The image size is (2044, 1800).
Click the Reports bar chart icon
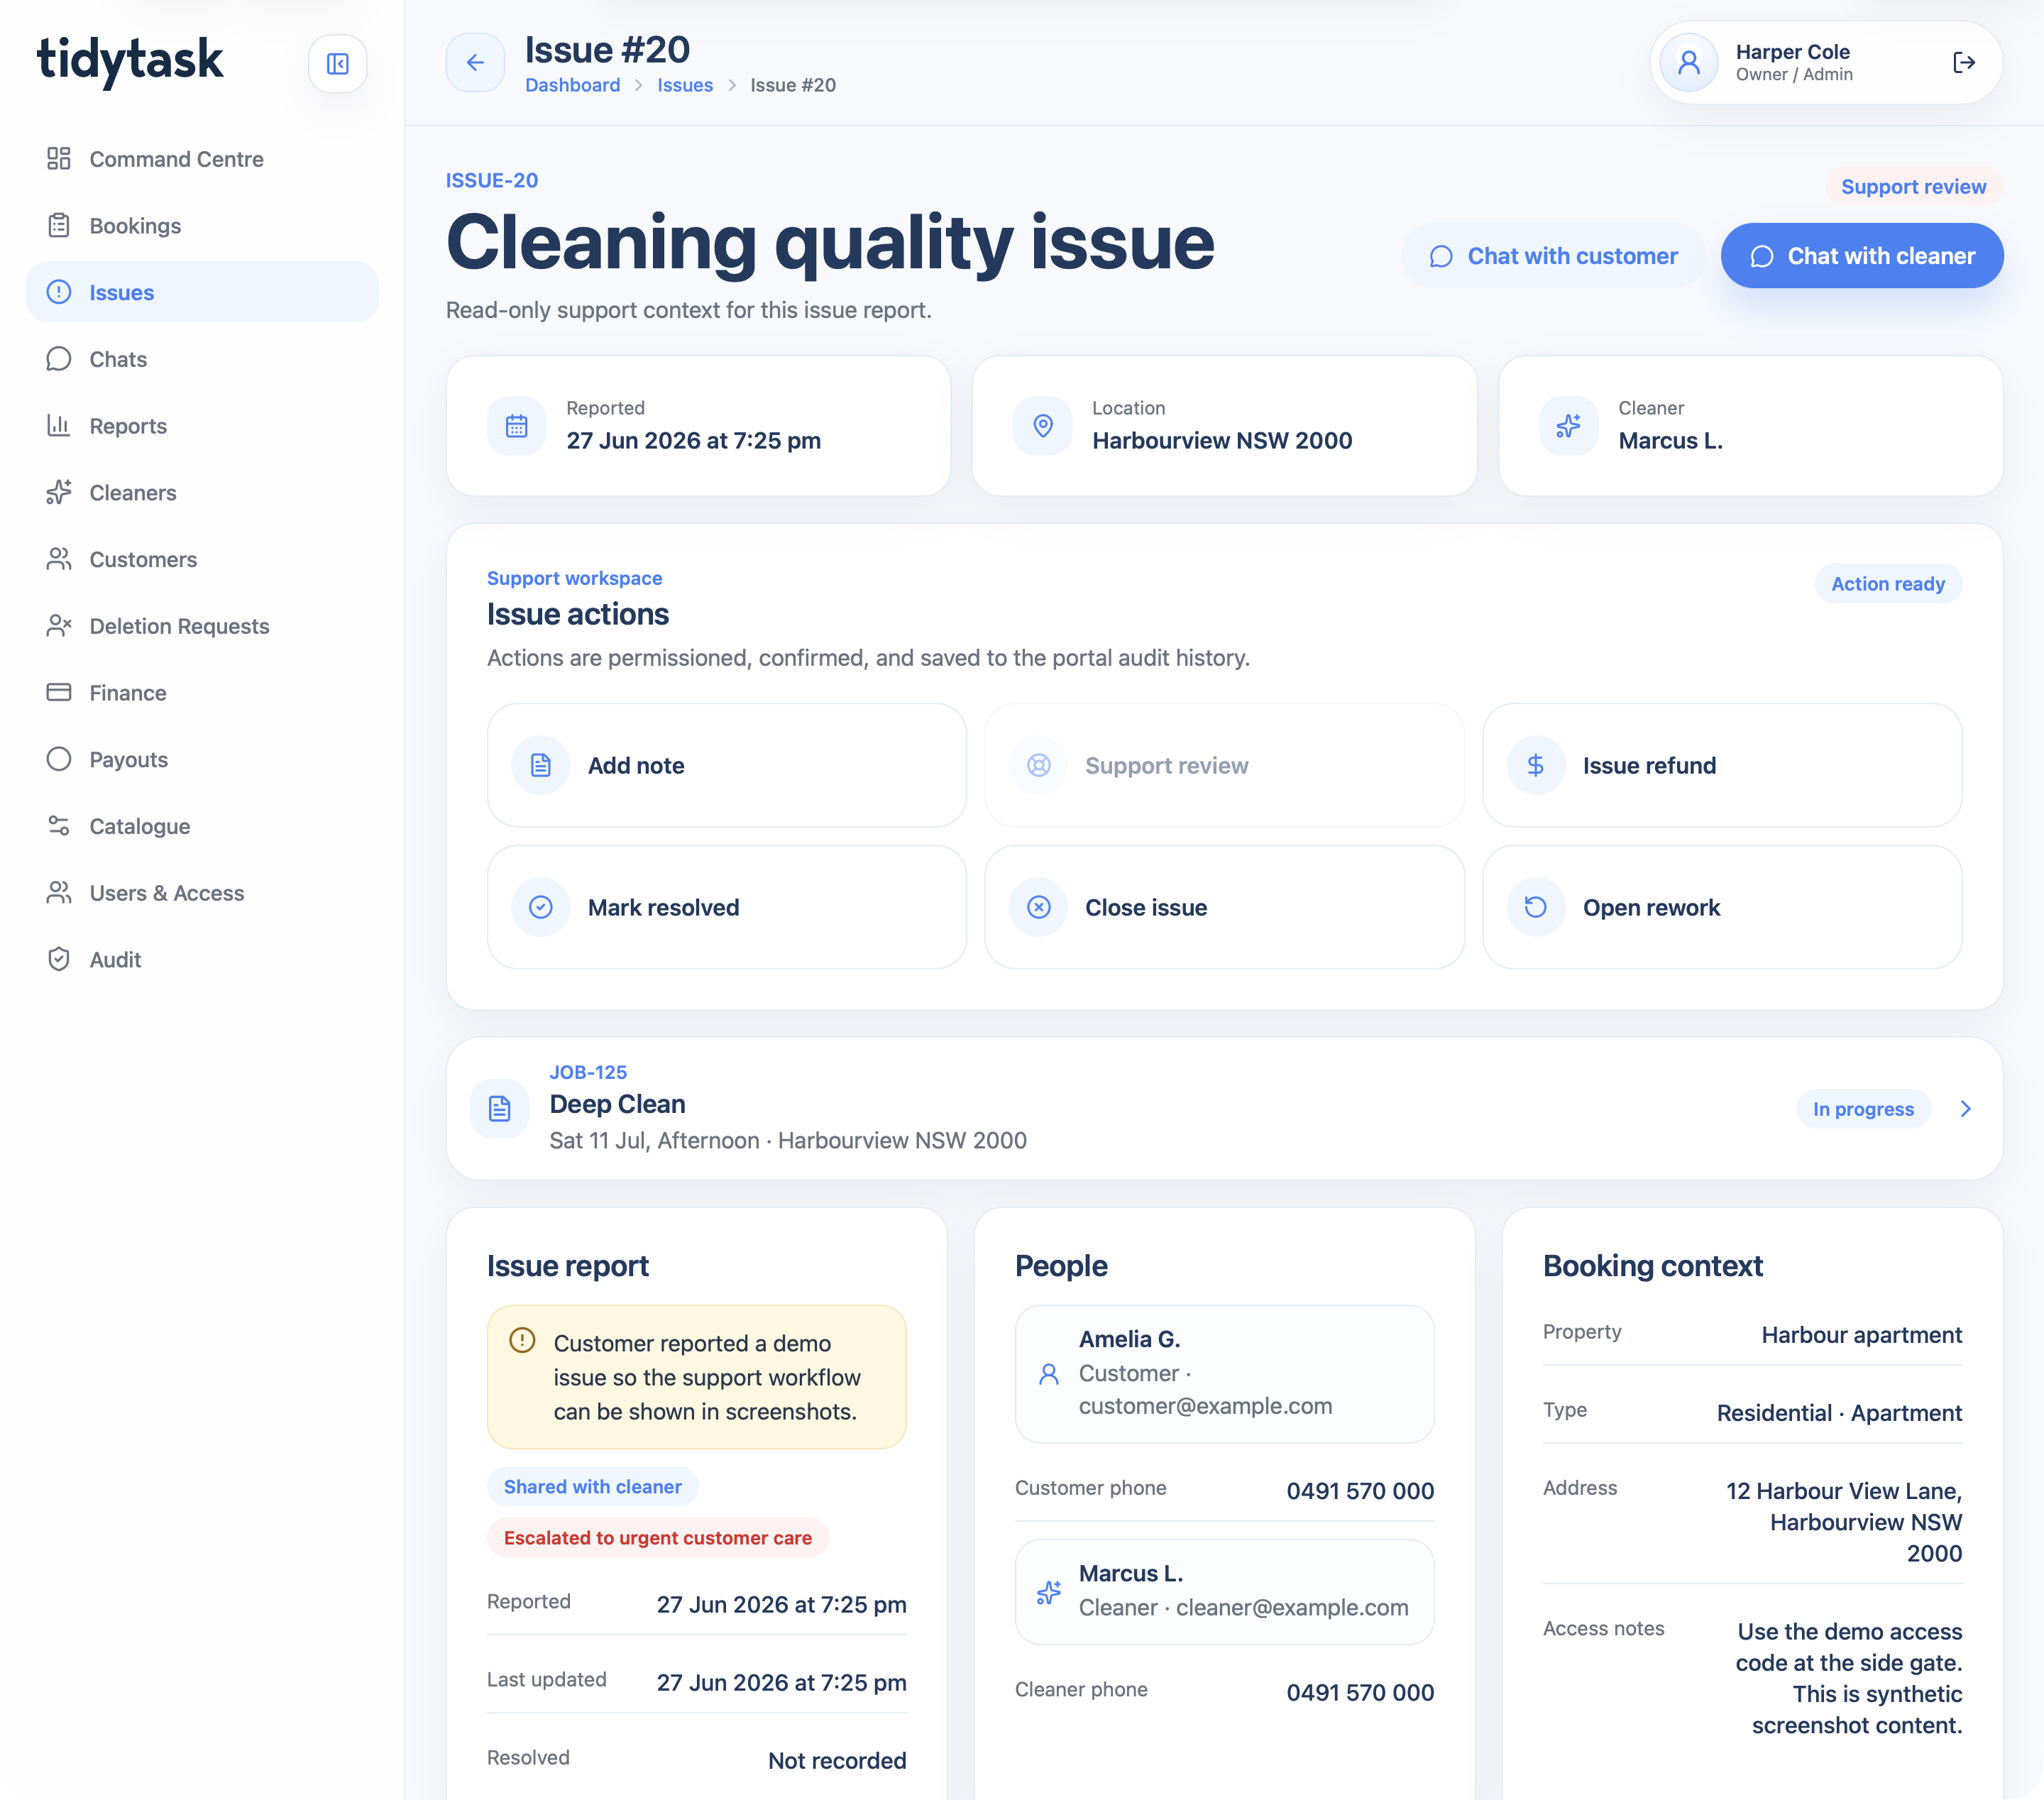click(59, 426)
